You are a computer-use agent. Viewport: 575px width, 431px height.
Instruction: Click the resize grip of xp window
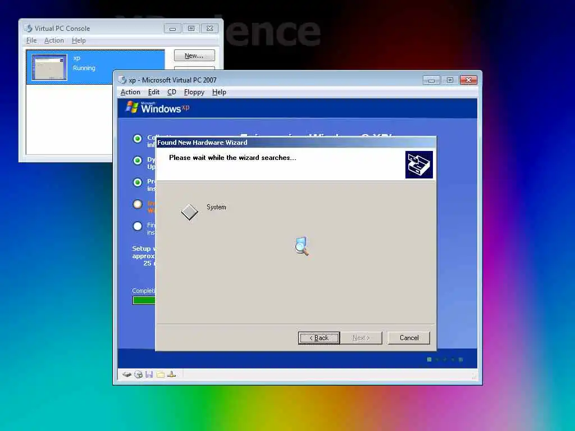(473, 376)
